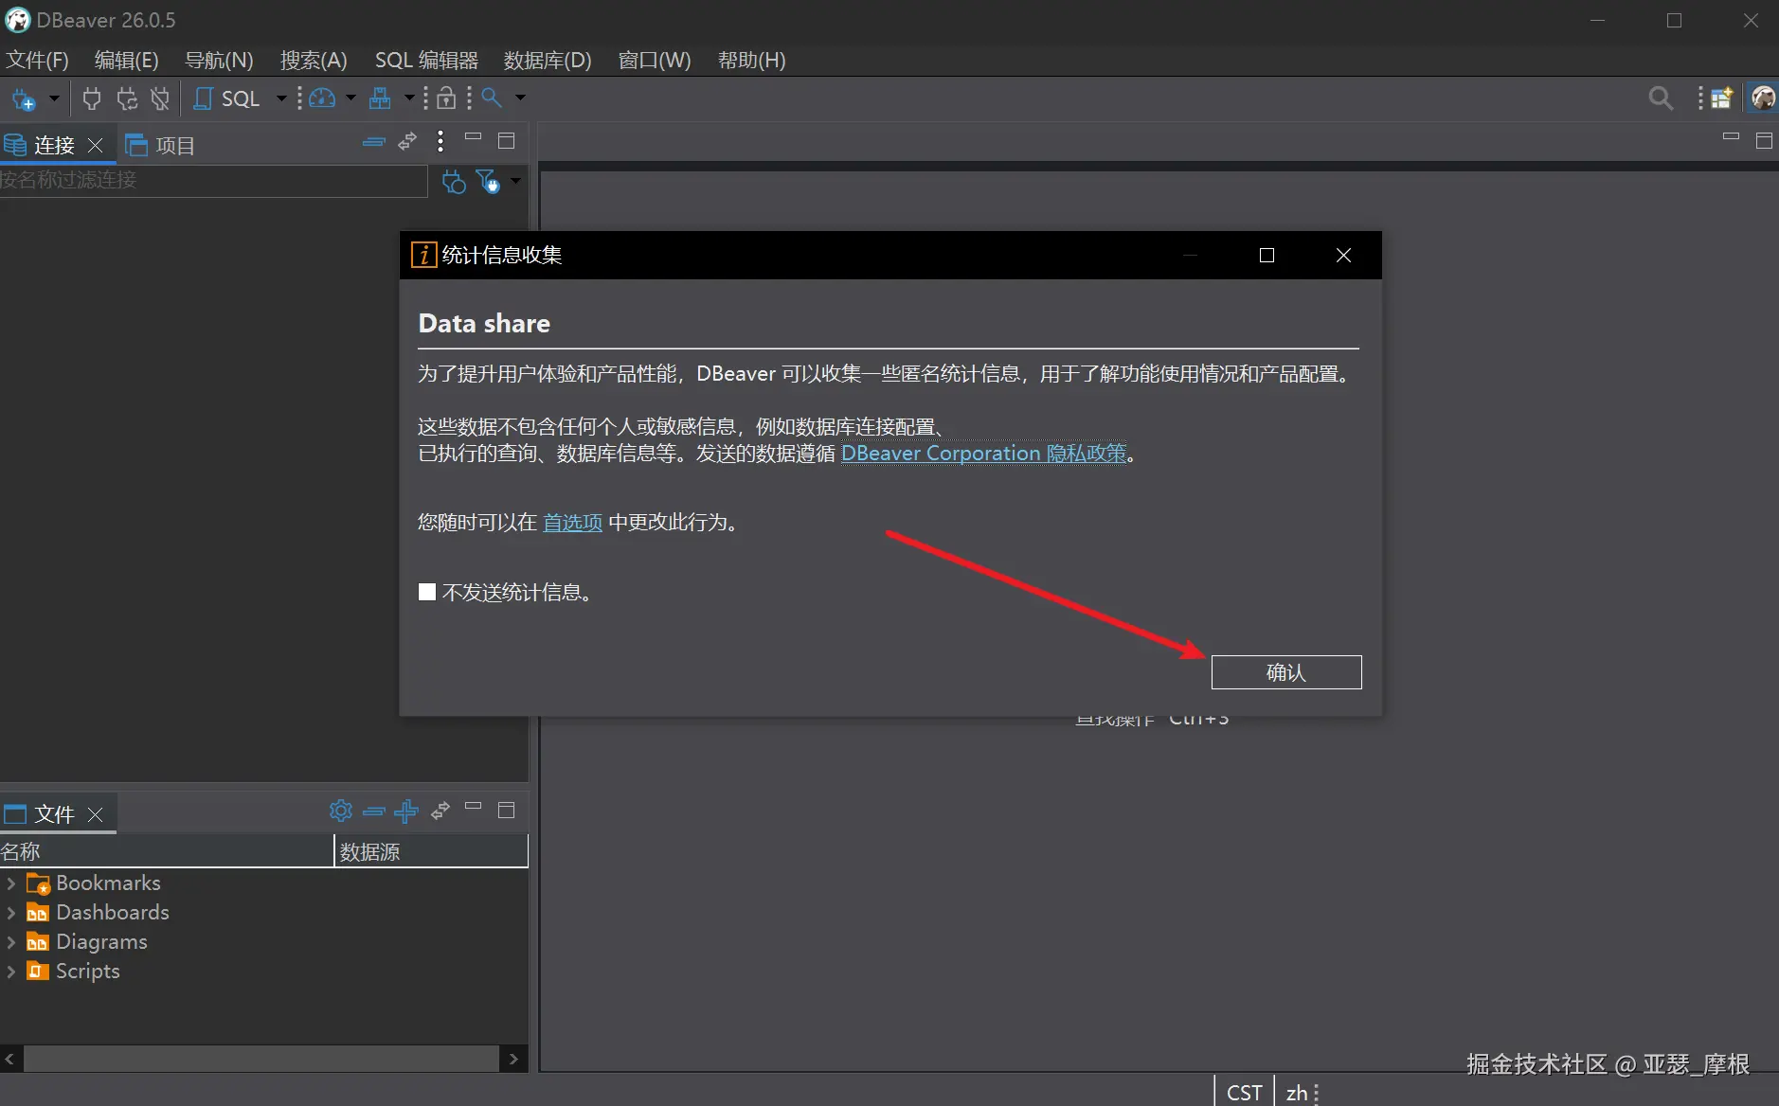
Task: Click the 名称 column header
Action: pos(167,851)
